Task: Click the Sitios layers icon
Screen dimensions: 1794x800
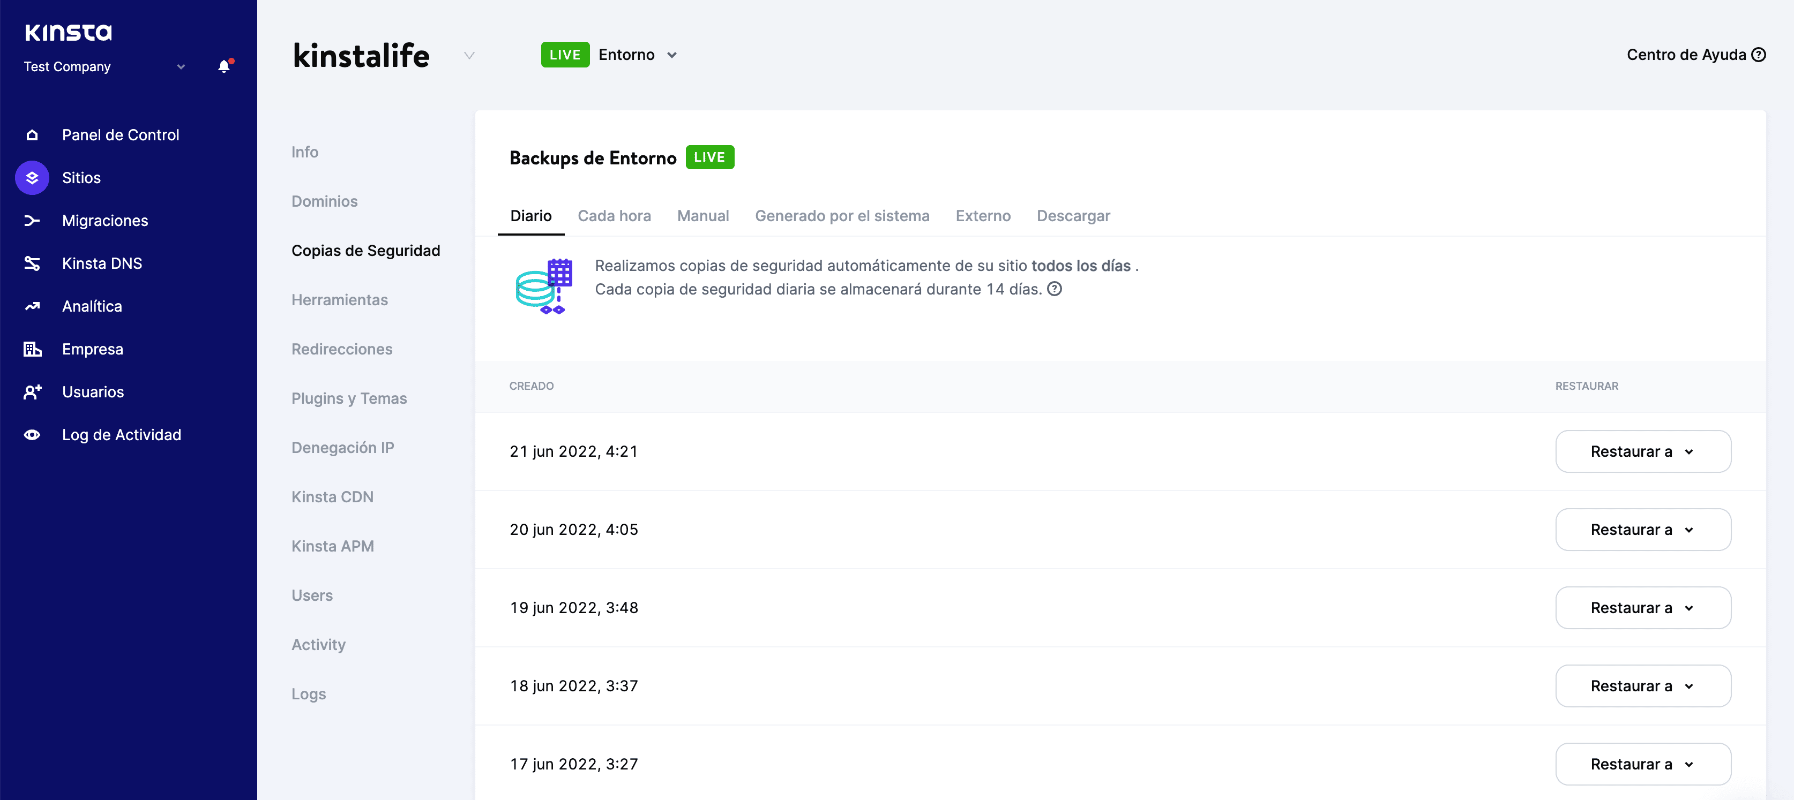Action: [32, 178]
